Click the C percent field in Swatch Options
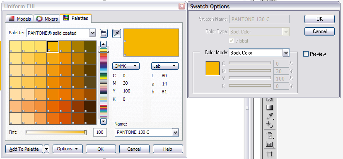This screenshot has height=159, width=343. coord(281,64)
